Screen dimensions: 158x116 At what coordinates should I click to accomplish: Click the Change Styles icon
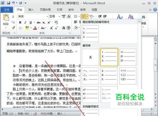(x=131, y=17)
